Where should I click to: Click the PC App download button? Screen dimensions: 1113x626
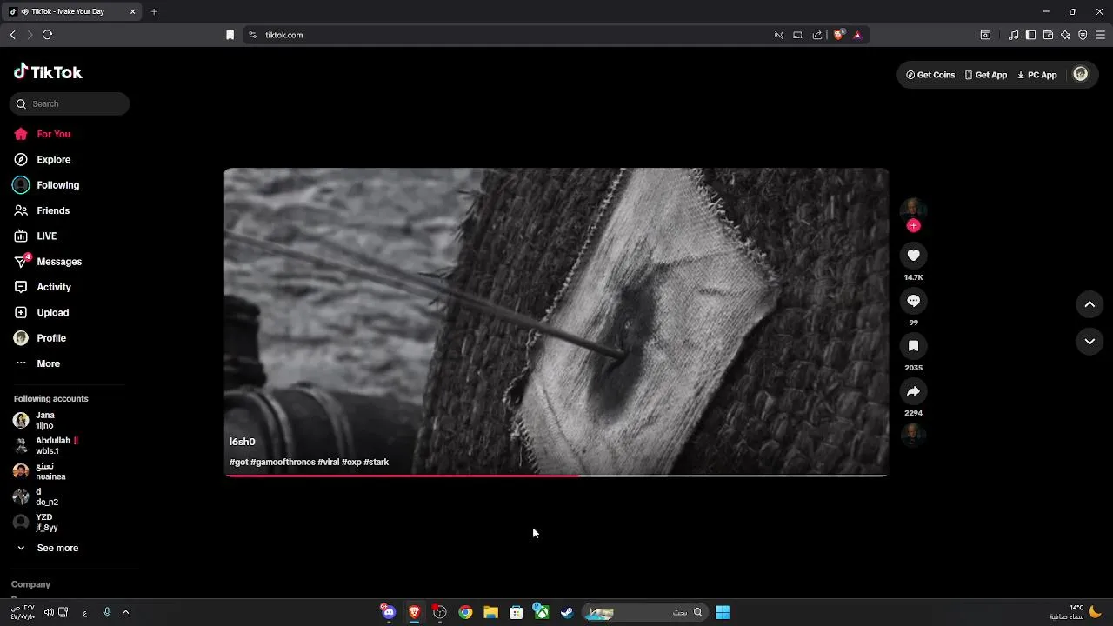[x=1036, y=75]
